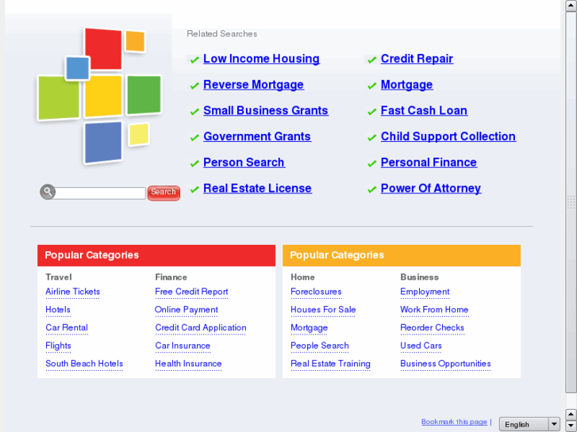Viewport: 577px width, 432px height.
Task: Click the checkmark beside Government Grants
Action: click(x=194, y=137)
